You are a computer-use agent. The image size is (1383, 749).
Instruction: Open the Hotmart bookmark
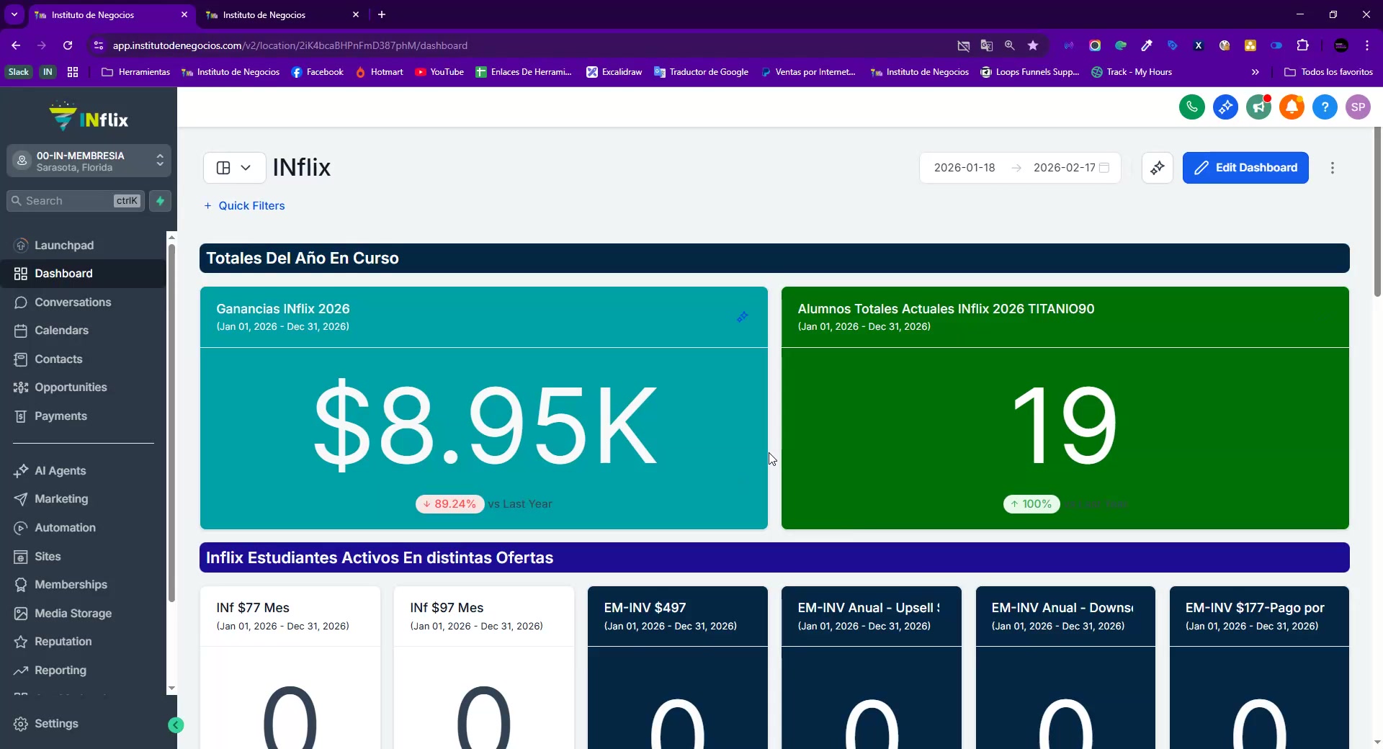[379, 72]
